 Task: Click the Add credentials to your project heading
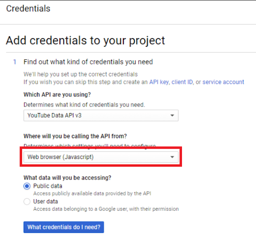tap(86, 40)
